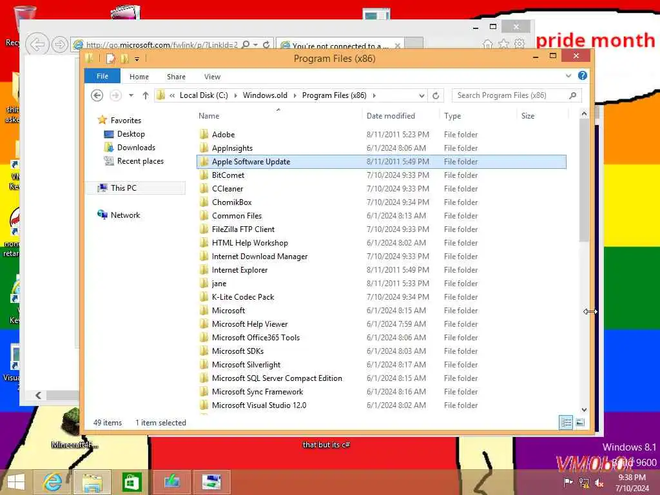Open Explorer help question mark
The height and width of the screenshot is (495, 660).
pos(582,75)
